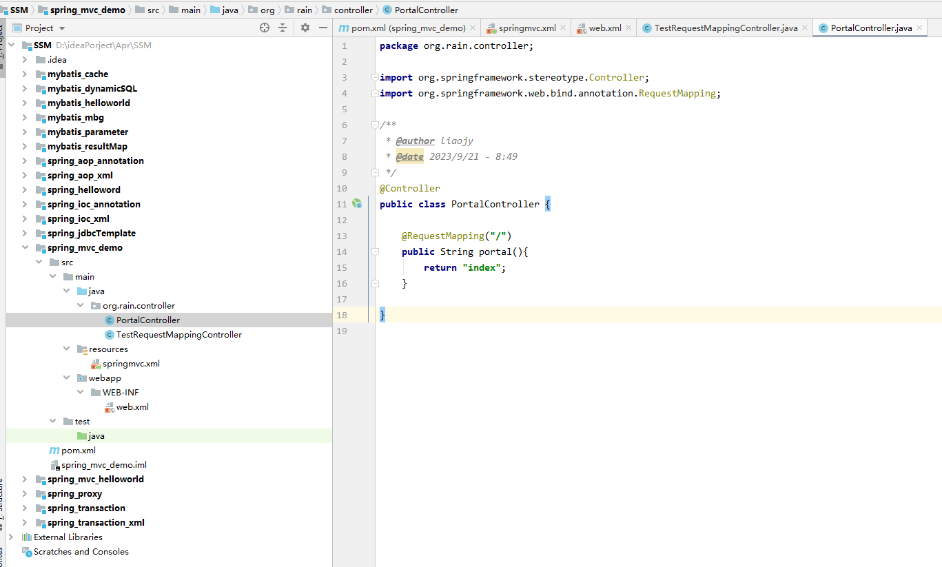
Task: Select pom.xml in the project tree
Action: click(79, 450)
